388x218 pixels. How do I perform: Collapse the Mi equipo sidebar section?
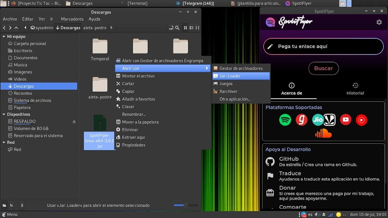pyautogui.click(x=5, y=36)
